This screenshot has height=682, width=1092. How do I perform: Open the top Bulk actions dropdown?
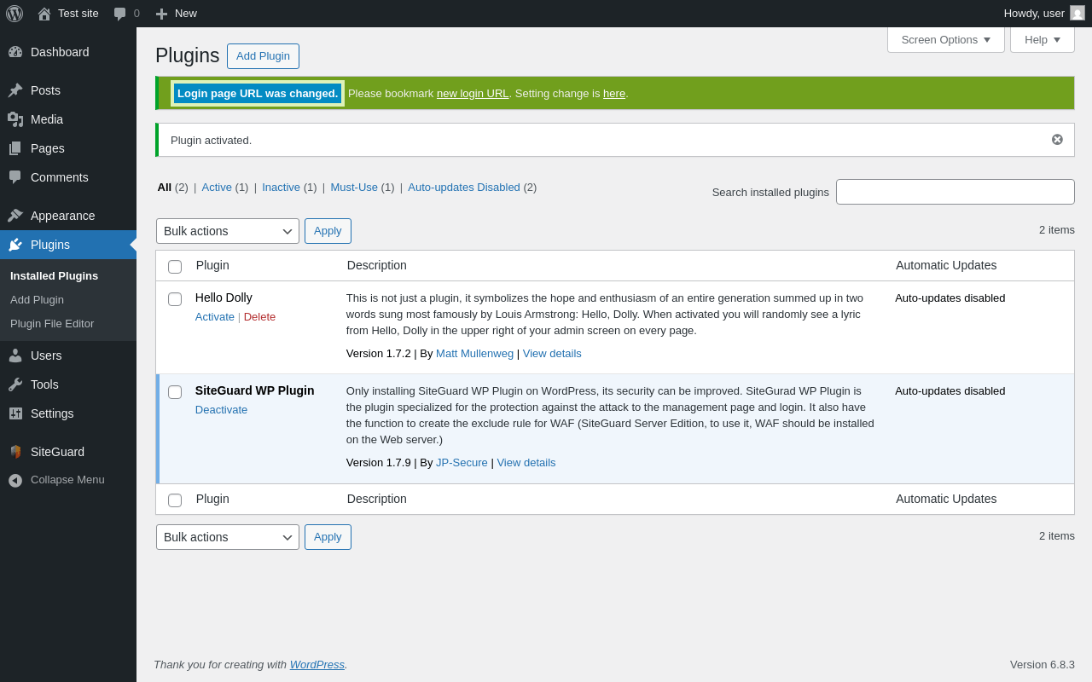point(228,231)
